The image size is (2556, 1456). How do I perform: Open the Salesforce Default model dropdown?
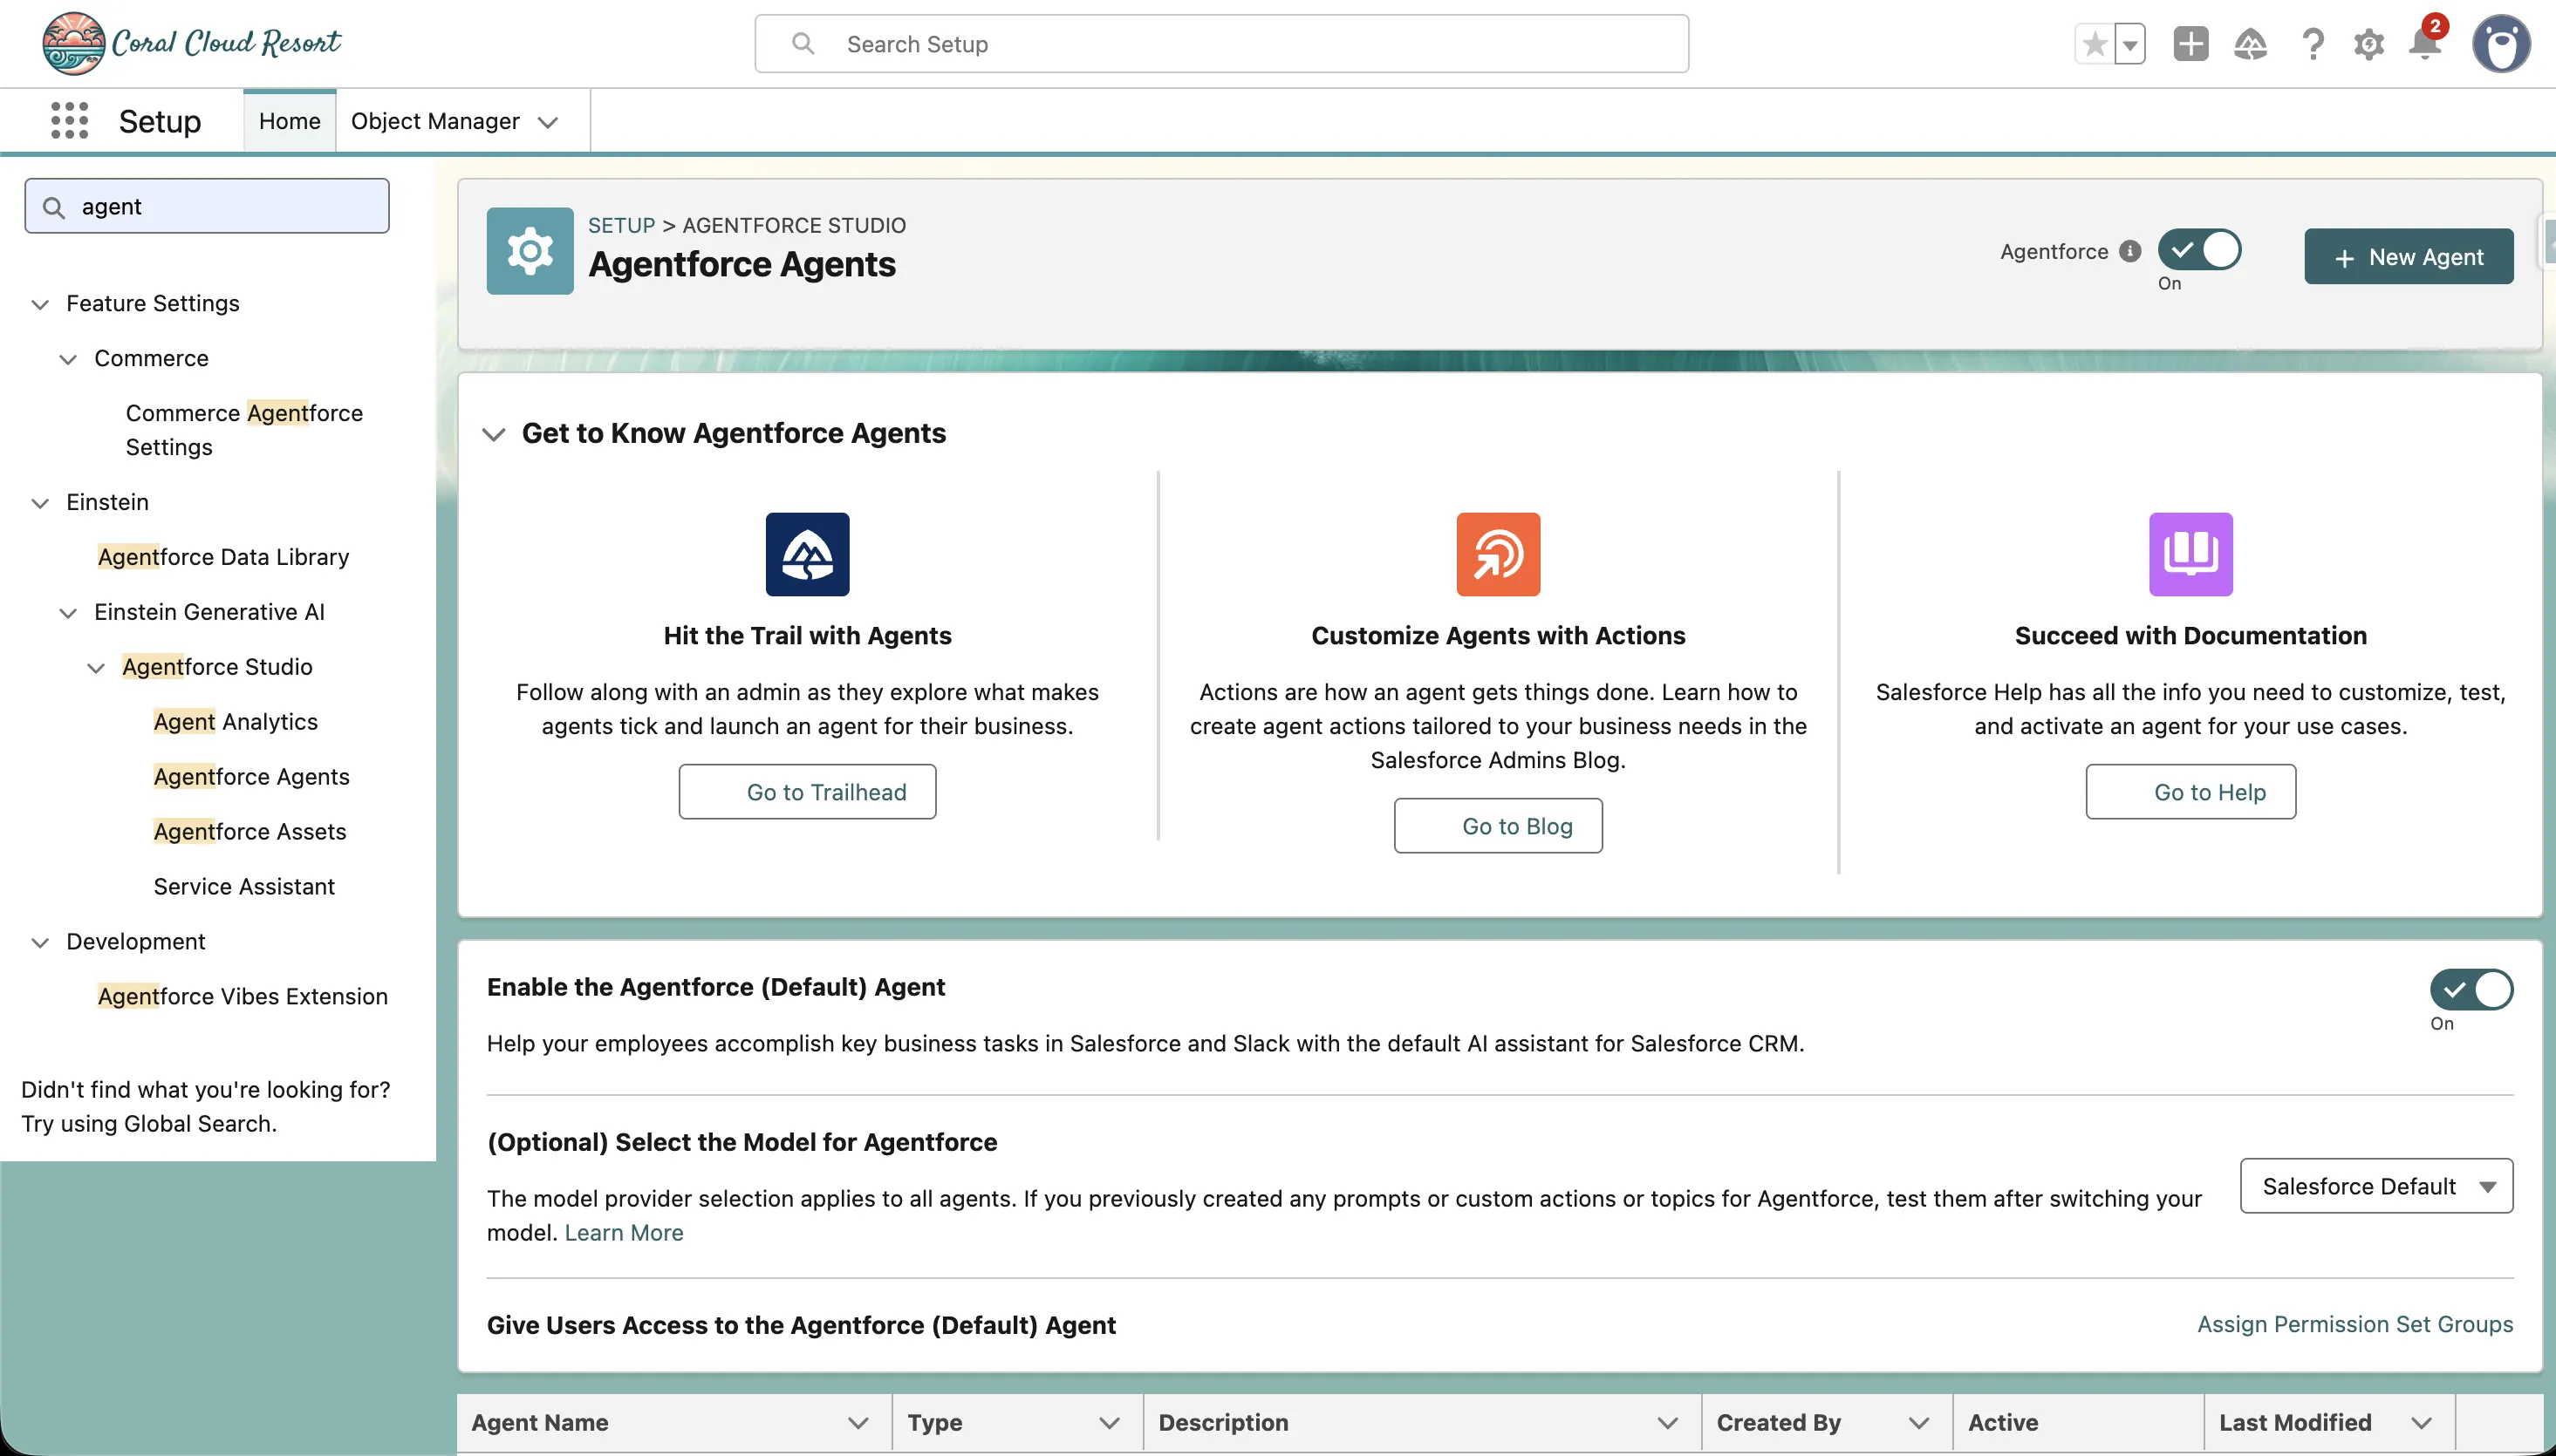tap(2375, 1186)
